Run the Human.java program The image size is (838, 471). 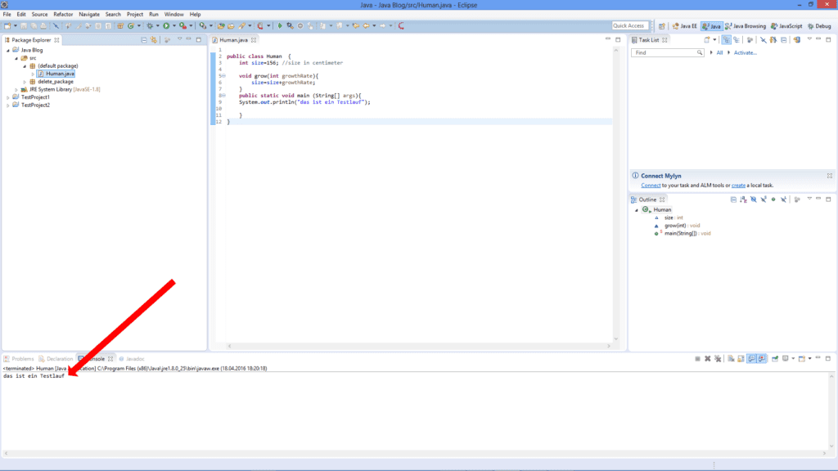coord(165,25)
